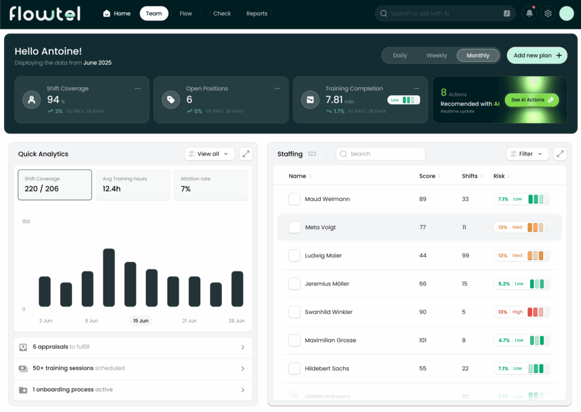Image resolution: width=581 pixels, height=412 pixels.
Task: Click the Add new plan button
Action: click(x=537, y=56)
